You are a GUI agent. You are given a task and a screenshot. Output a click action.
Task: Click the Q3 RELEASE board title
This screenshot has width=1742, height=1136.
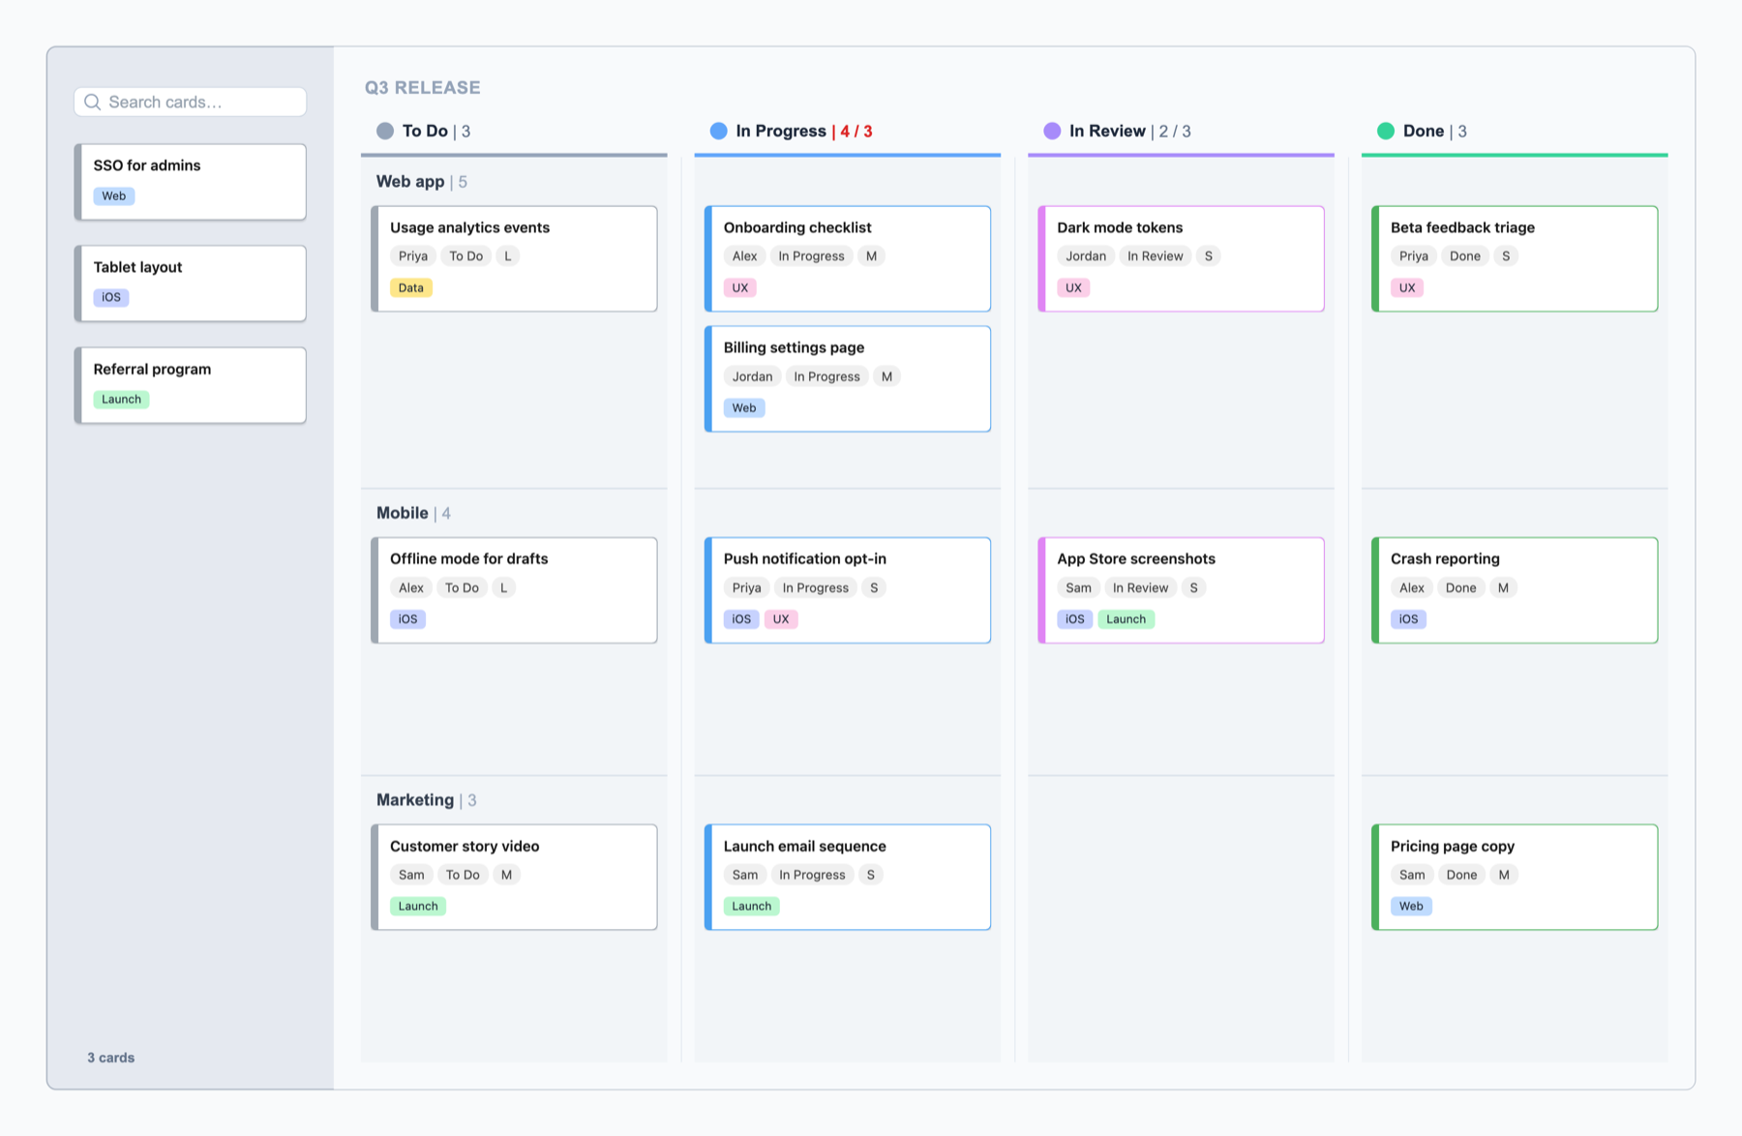423,87
